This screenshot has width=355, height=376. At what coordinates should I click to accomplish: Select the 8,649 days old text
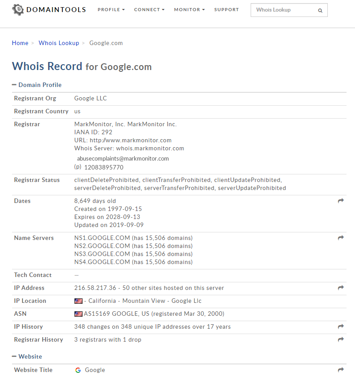pos(95,201)
